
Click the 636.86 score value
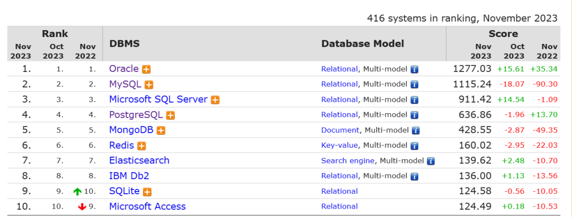click(x=475, y=115)
